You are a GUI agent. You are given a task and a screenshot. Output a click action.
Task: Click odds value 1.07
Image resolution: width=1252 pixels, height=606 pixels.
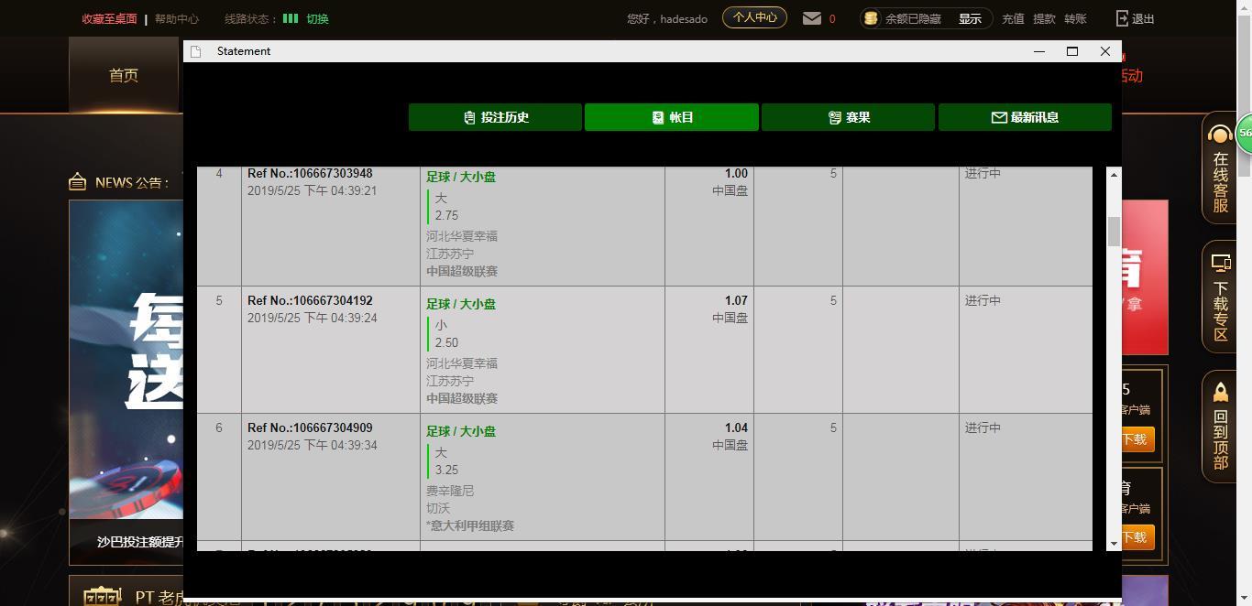[x=736, y=300]
